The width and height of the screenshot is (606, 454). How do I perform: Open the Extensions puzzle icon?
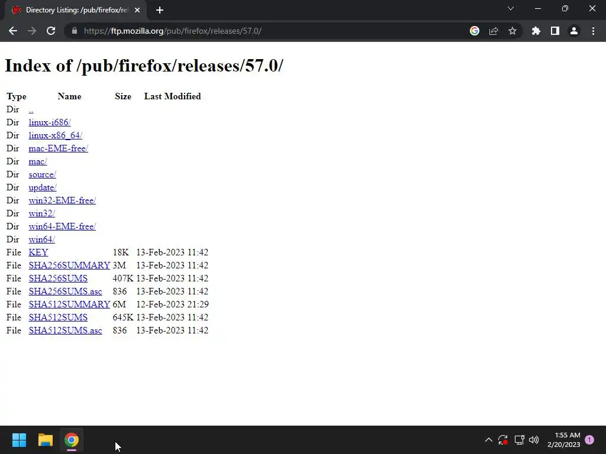pos(536,31)
